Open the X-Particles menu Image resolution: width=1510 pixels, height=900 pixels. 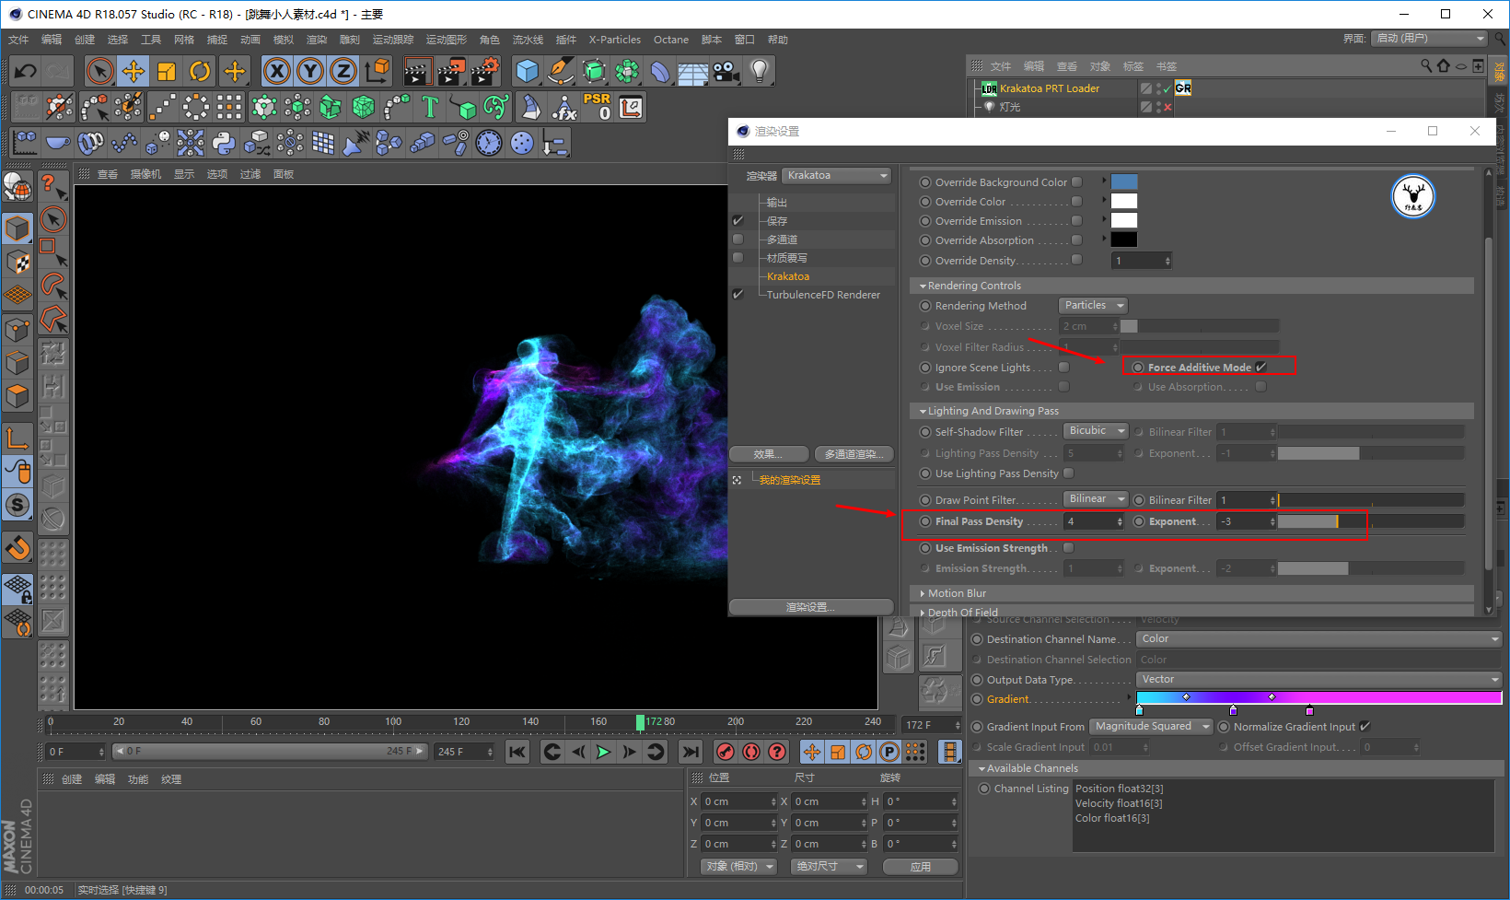614,40
